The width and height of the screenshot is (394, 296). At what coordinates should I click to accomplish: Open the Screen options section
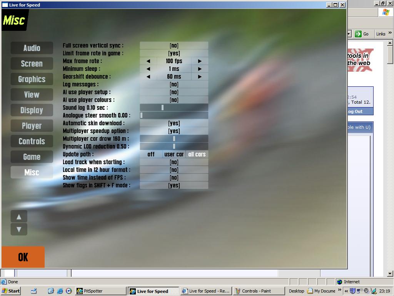point(32,64)
